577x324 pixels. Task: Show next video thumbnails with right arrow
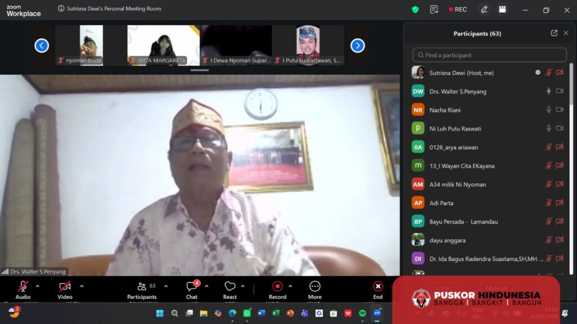click(x=357, y=46)
